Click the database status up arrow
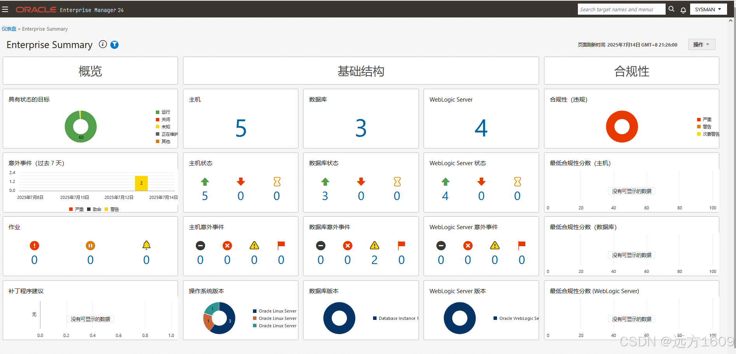The image size is (736, 354). coord(325,181)
